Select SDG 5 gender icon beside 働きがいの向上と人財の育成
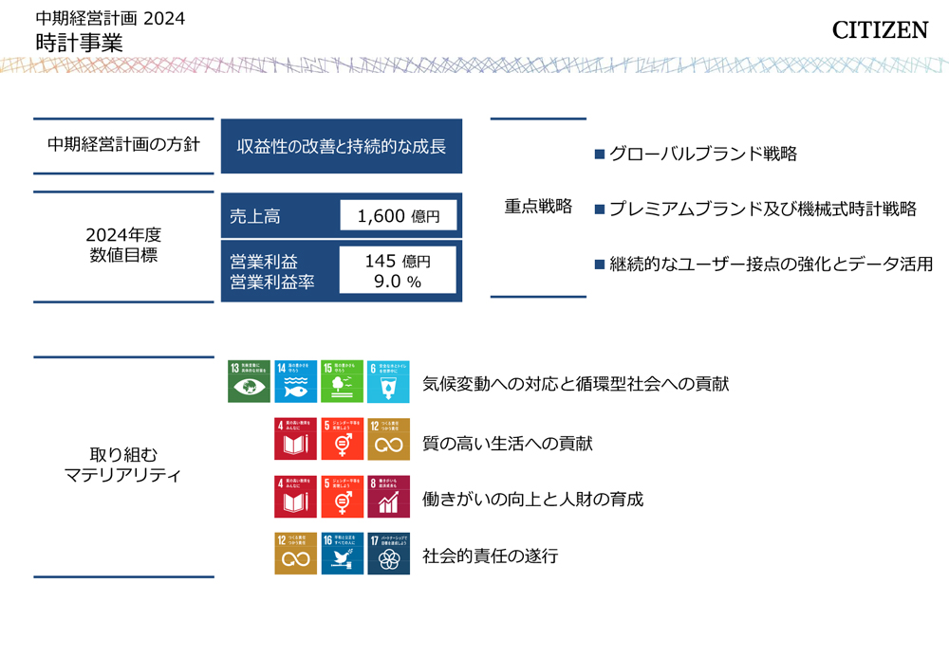Screen dimensions: 949x656 click(342, 497)
